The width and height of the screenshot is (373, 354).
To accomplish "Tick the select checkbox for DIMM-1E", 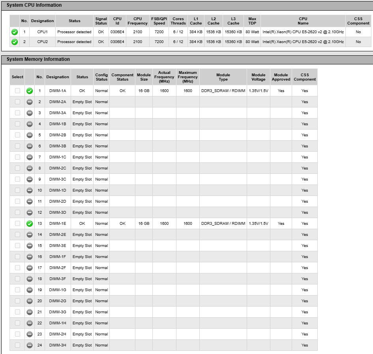I will pyautogui.click(x=17, y=224).
